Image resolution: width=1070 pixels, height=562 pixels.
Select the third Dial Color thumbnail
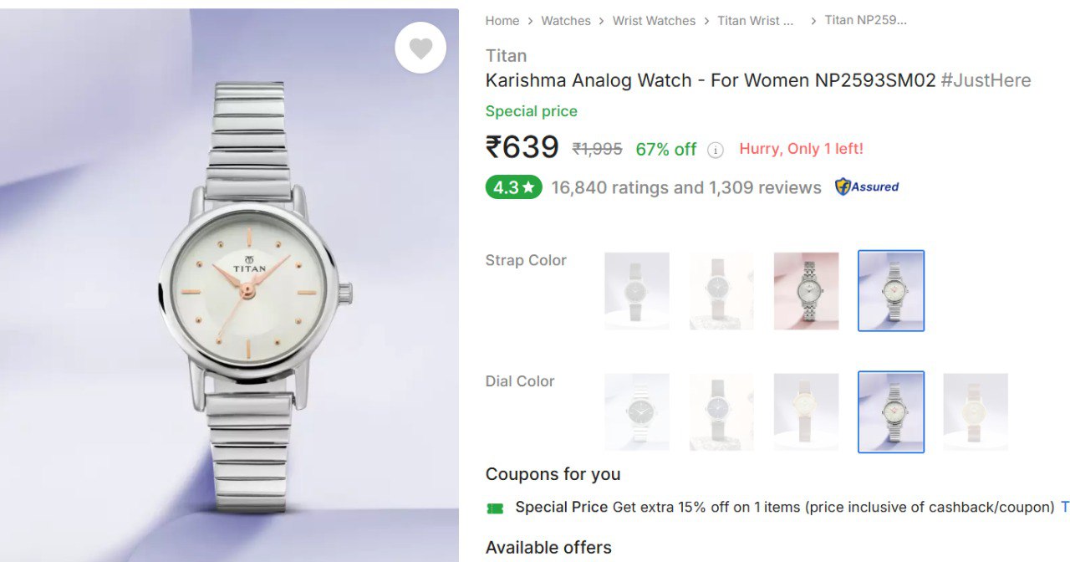806,411
